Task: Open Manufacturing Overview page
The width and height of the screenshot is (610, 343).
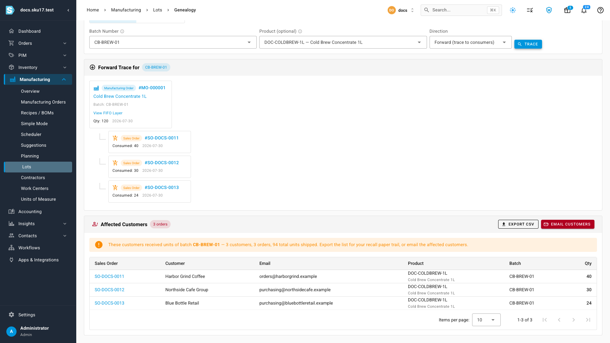Action: tap(30, 91)
